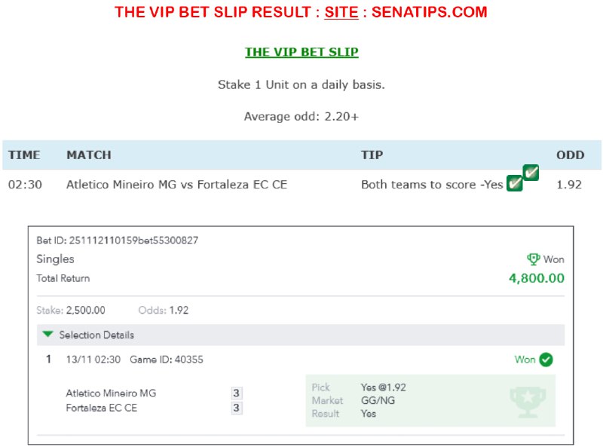
Task: Select the ODD column header
Action: point(570,155)
